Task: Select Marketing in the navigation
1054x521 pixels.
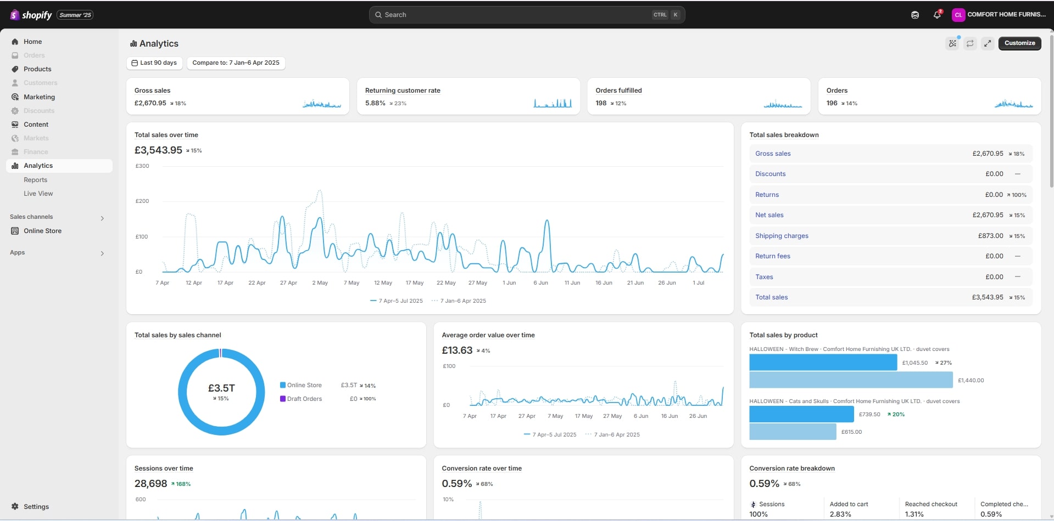Action: [39, 97]
